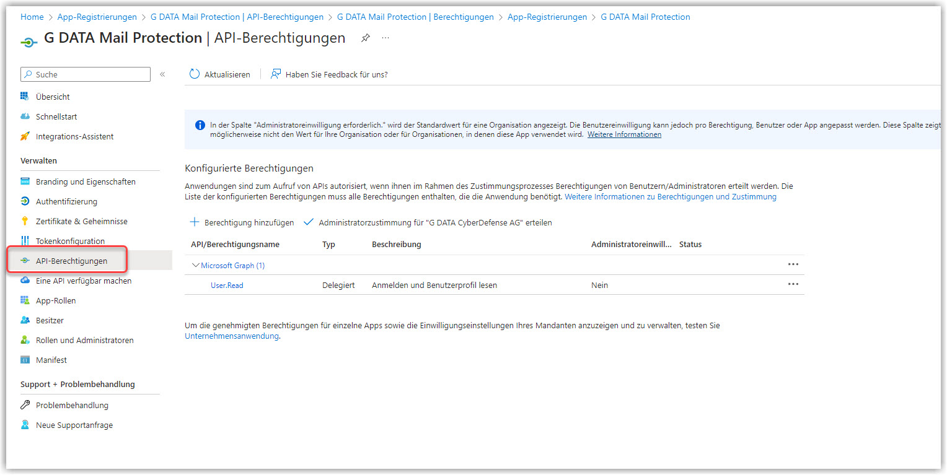Click the refresh icon next to Aktualisieren
The image size is (947, 475).
pyautogui.click(x=195, y=74)
